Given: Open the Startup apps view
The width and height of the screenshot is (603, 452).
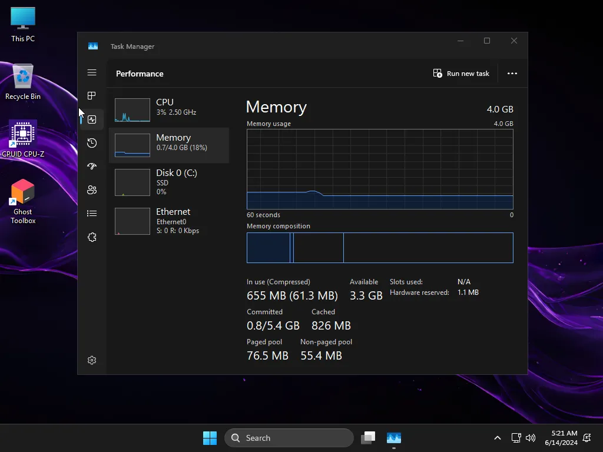Looking at the screenshot, I should [x=92, y=166].
